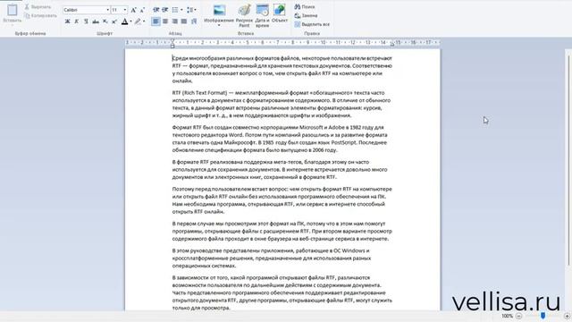Insert date and time (Дата и время)
The height and width of the screenshot is (322, 572).
tap(262, 16)
